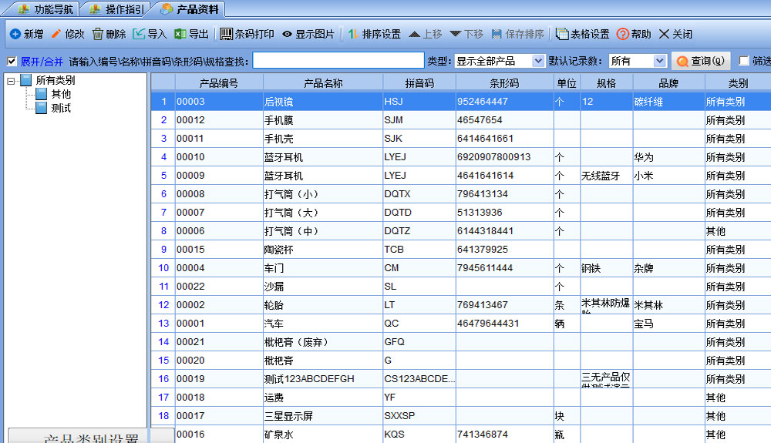Click the product search input field
The image size is (771, 443).
338,61
